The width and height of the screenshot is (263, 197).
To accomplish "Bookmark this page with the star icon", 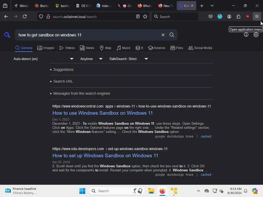I will point(145,16).
